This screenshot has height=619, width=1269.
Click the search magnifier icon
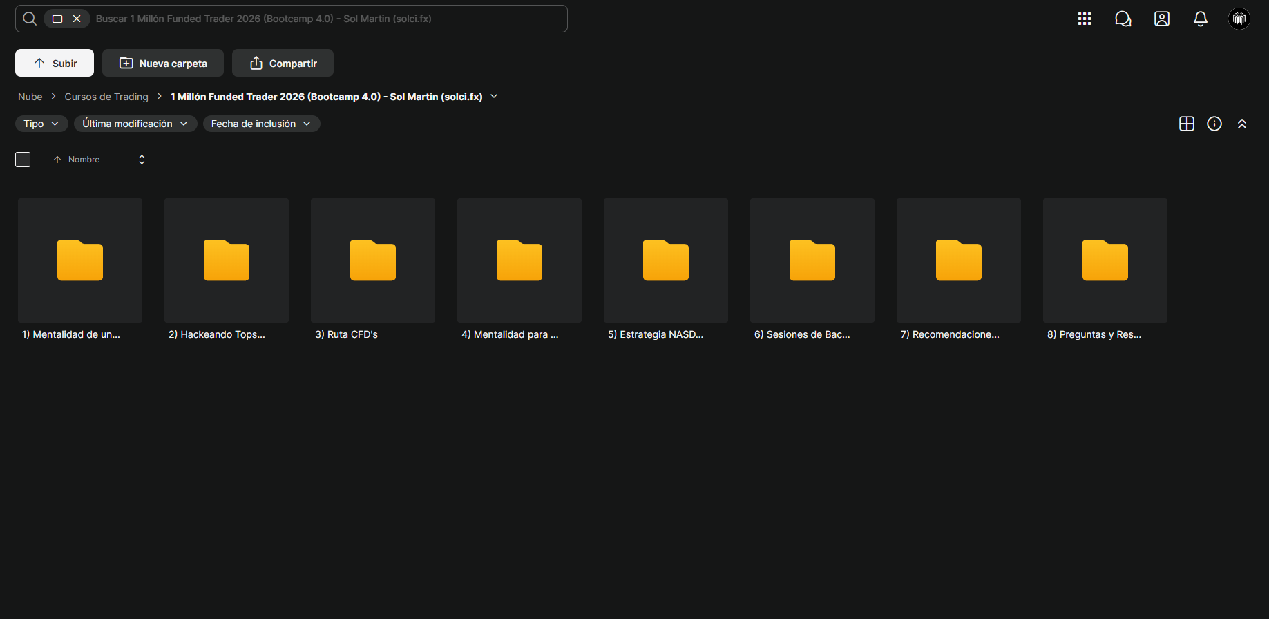point(30,19)
